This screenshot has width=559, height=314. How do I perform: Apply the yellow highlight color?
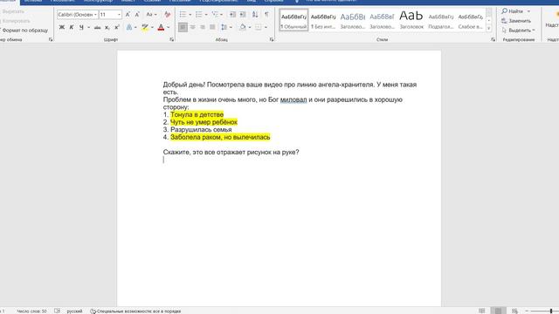pos(145,27)
